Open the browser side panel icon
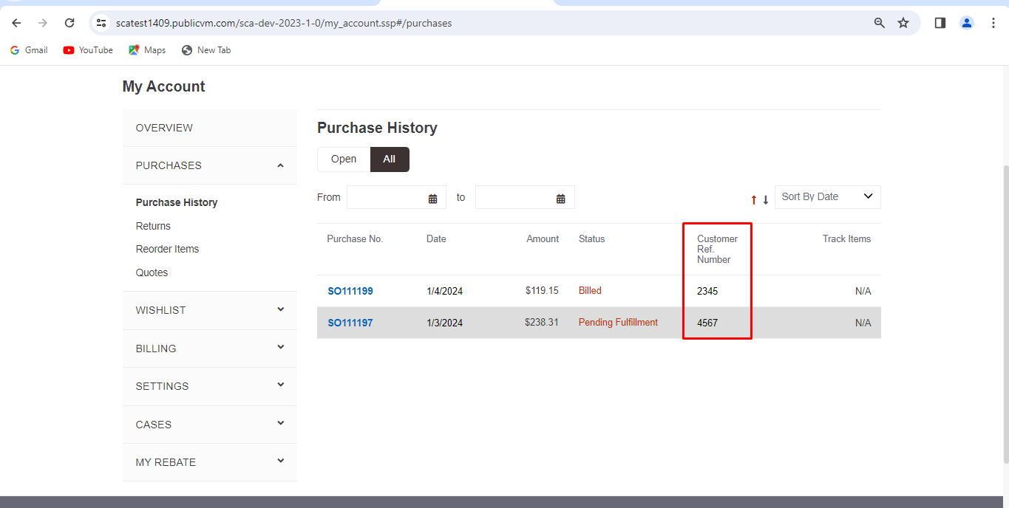 click(940, 23)
